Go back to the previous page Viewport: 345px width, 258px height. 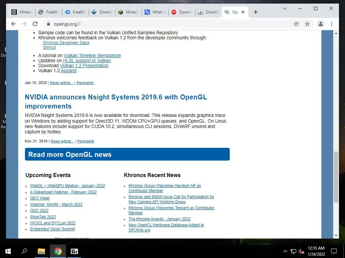pos(13,24)
